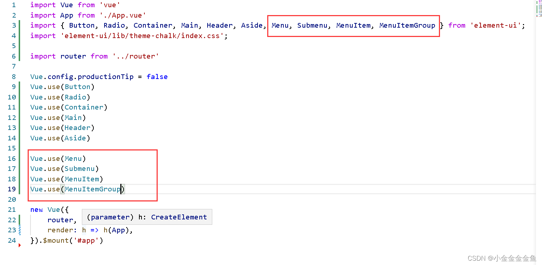542x265 pixels.
Task: Click line number 15 in the gutter
Action: click(12, 148)
